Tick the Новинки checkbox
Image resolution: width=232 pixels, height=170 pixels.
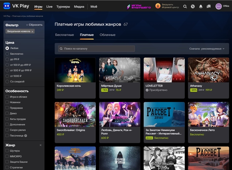click(7, 102)
